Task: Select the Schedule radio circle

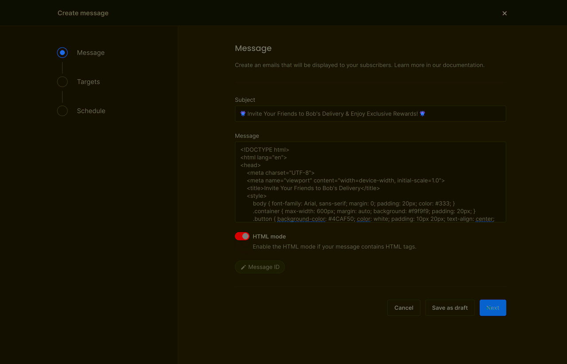Action: [x=62, y=111]
